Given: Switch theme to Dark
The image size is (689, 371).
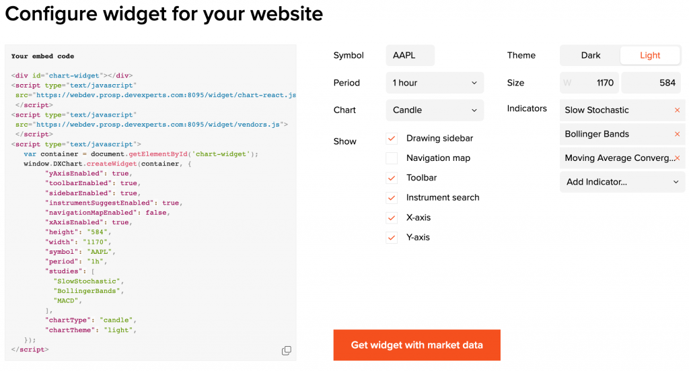Looking at the screenshot, I should point(590,55).
